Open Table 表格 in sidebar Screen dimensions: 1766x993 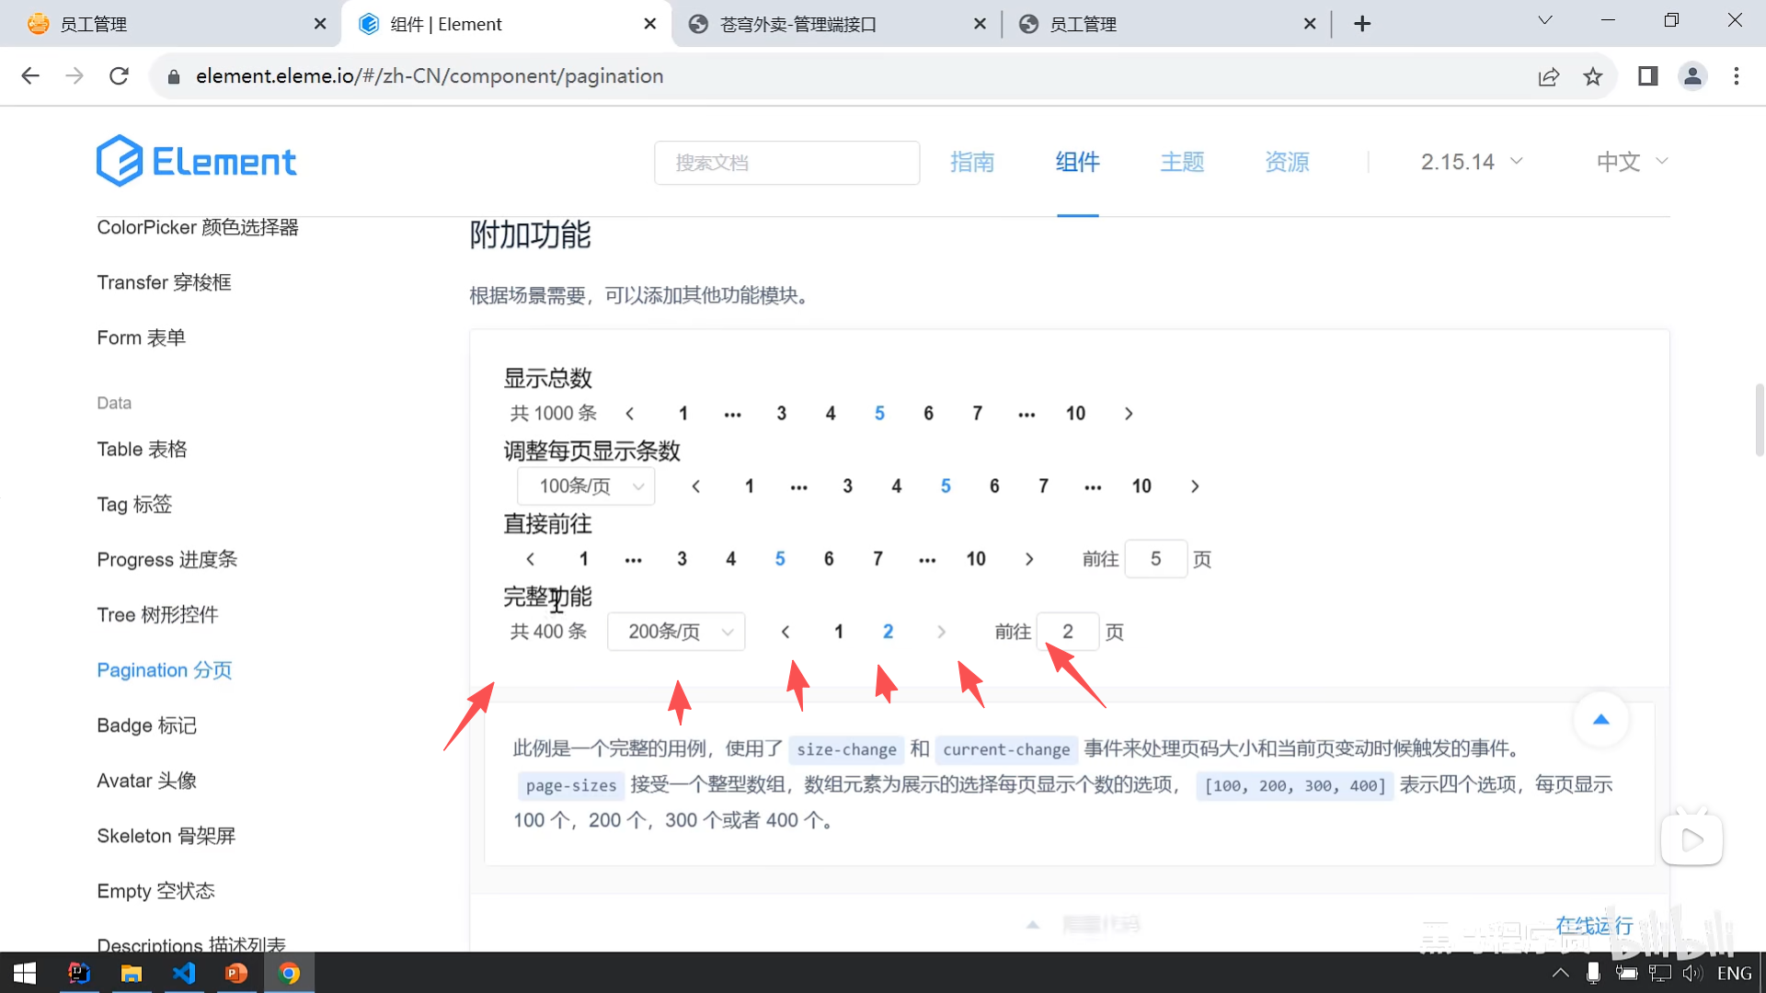pos(142,450)
